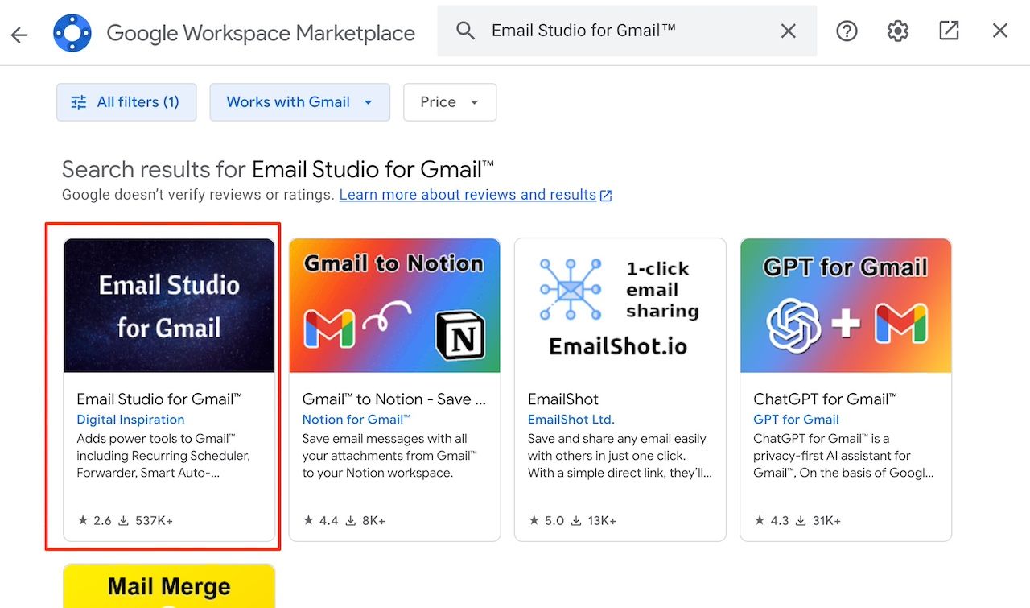This screenshot has width=1030, height=608.
Task: Click the description about saving to Notion workspace
Action: tap(389, 456)
